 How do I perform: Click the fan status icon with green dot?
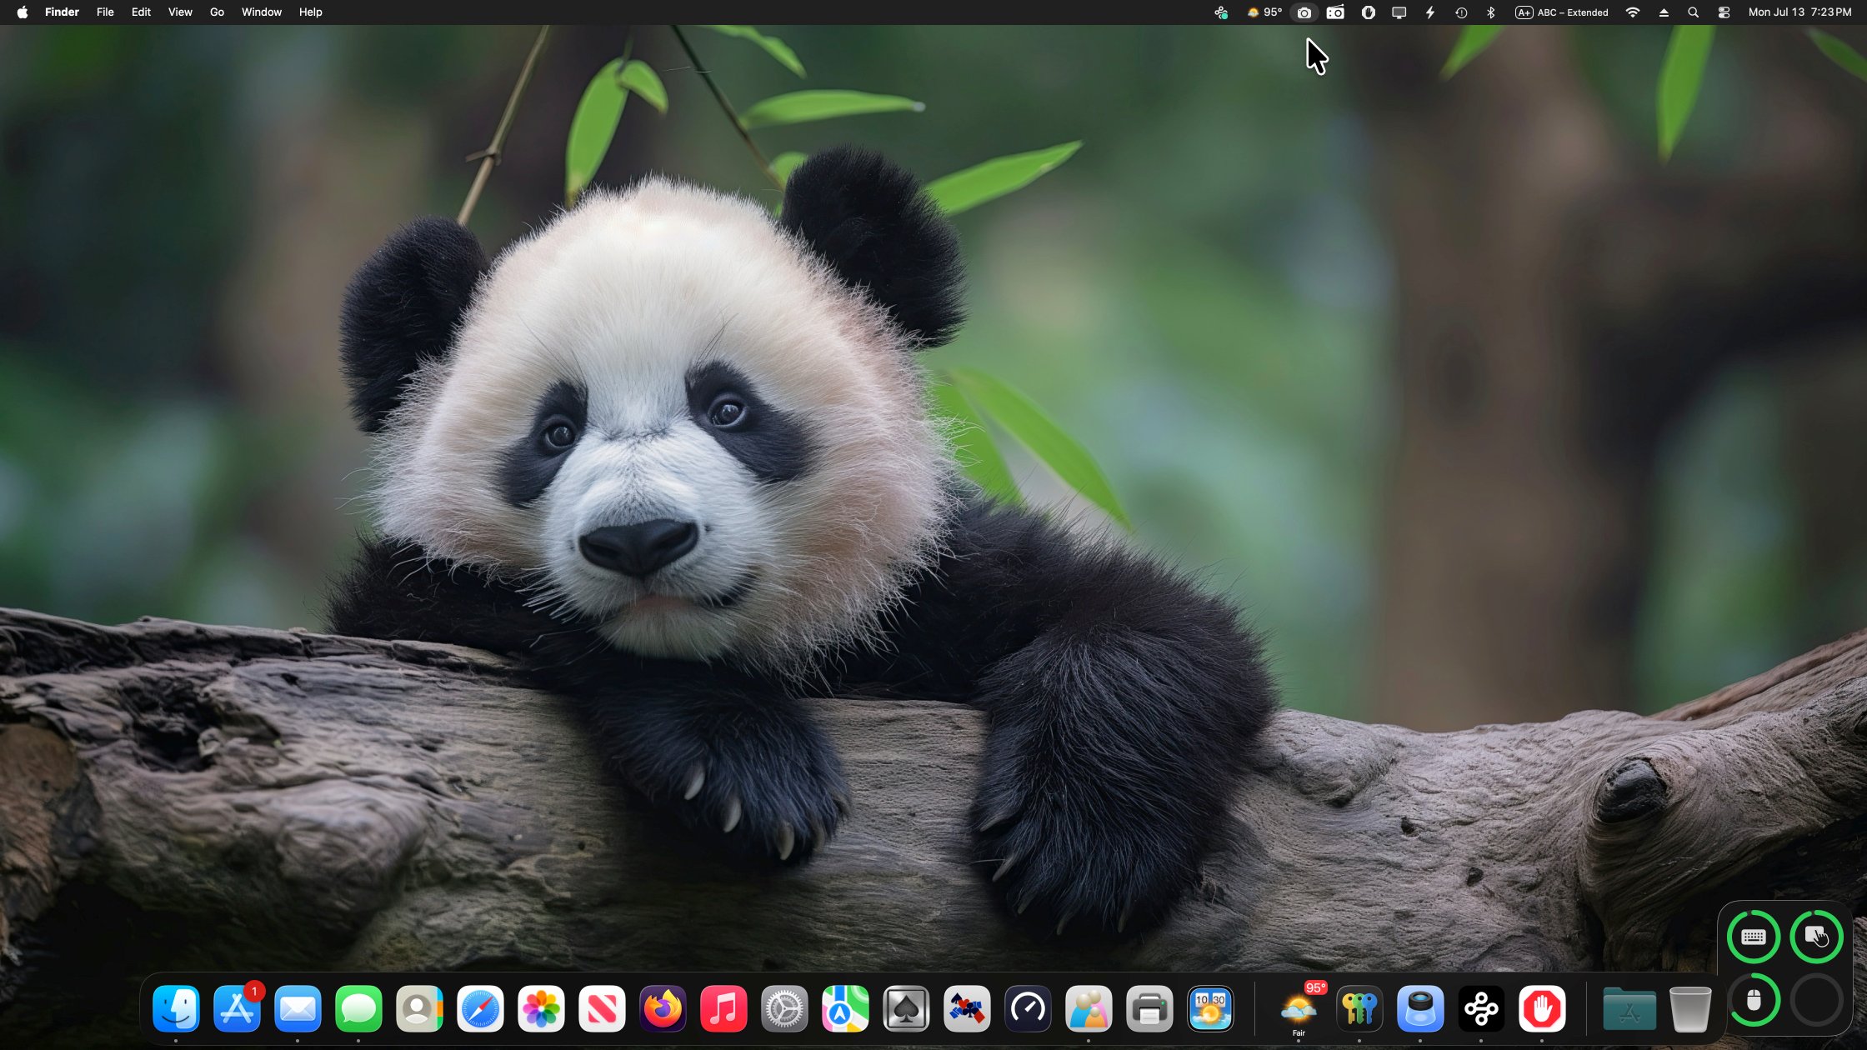click(x=1221, y=12)
